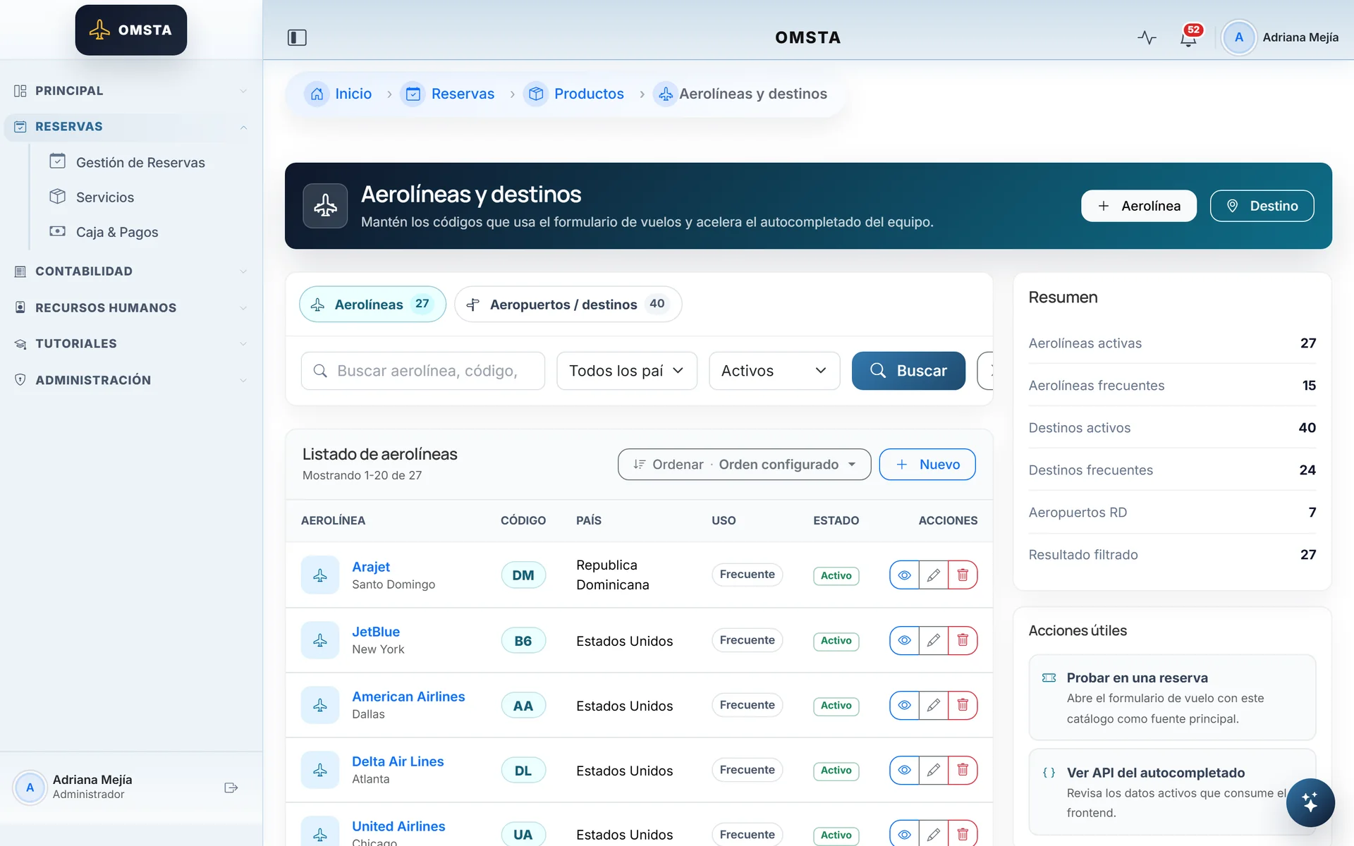Delete the Arajet airline with trash icon
Screen dimensions: 1354x846
963,575
